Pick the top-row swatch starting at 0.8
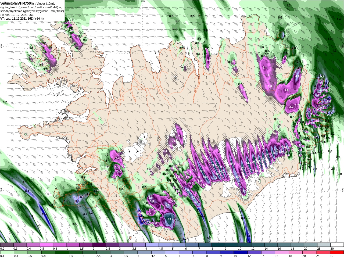 (59, 245)
